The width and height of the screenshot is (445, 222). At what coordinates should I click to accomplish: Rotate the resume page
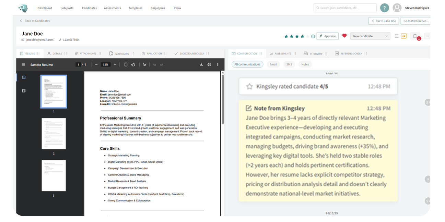click(x=133, y=64)
